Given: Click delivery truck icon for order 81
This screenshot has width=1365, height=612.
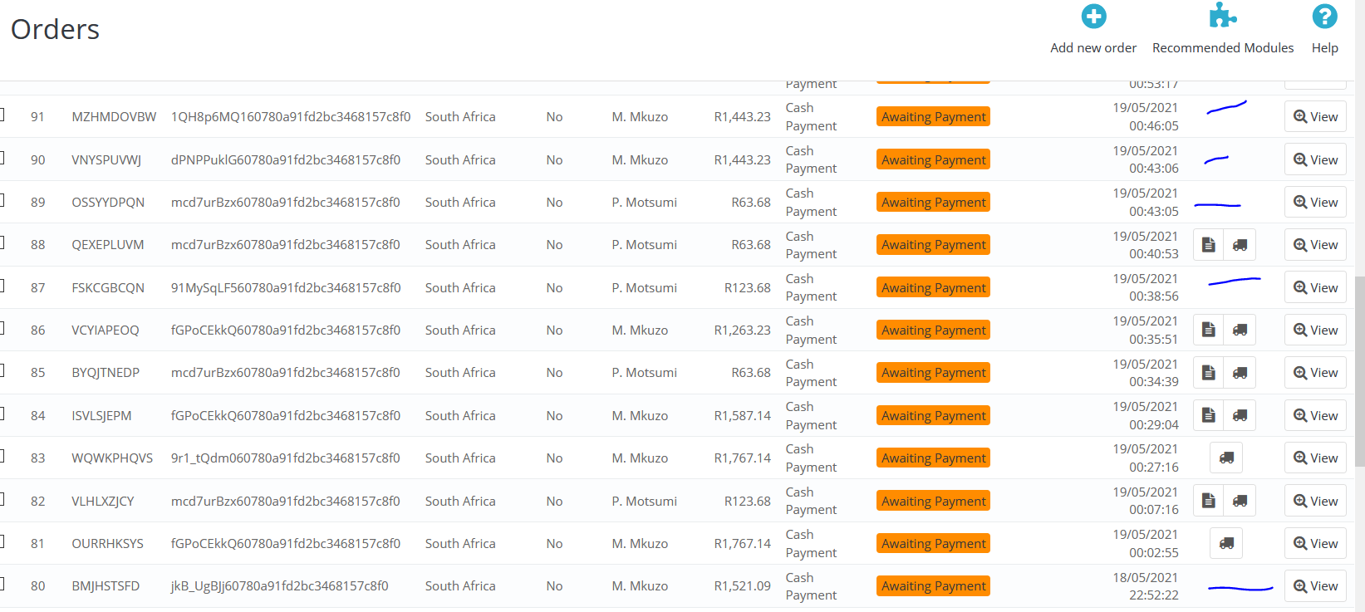Looking at the screenshot, I should (1226, 543).
